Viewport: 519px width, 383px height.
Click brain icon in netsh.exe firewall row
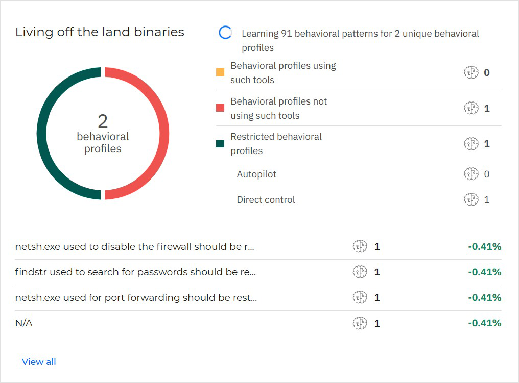pos(360,247)
